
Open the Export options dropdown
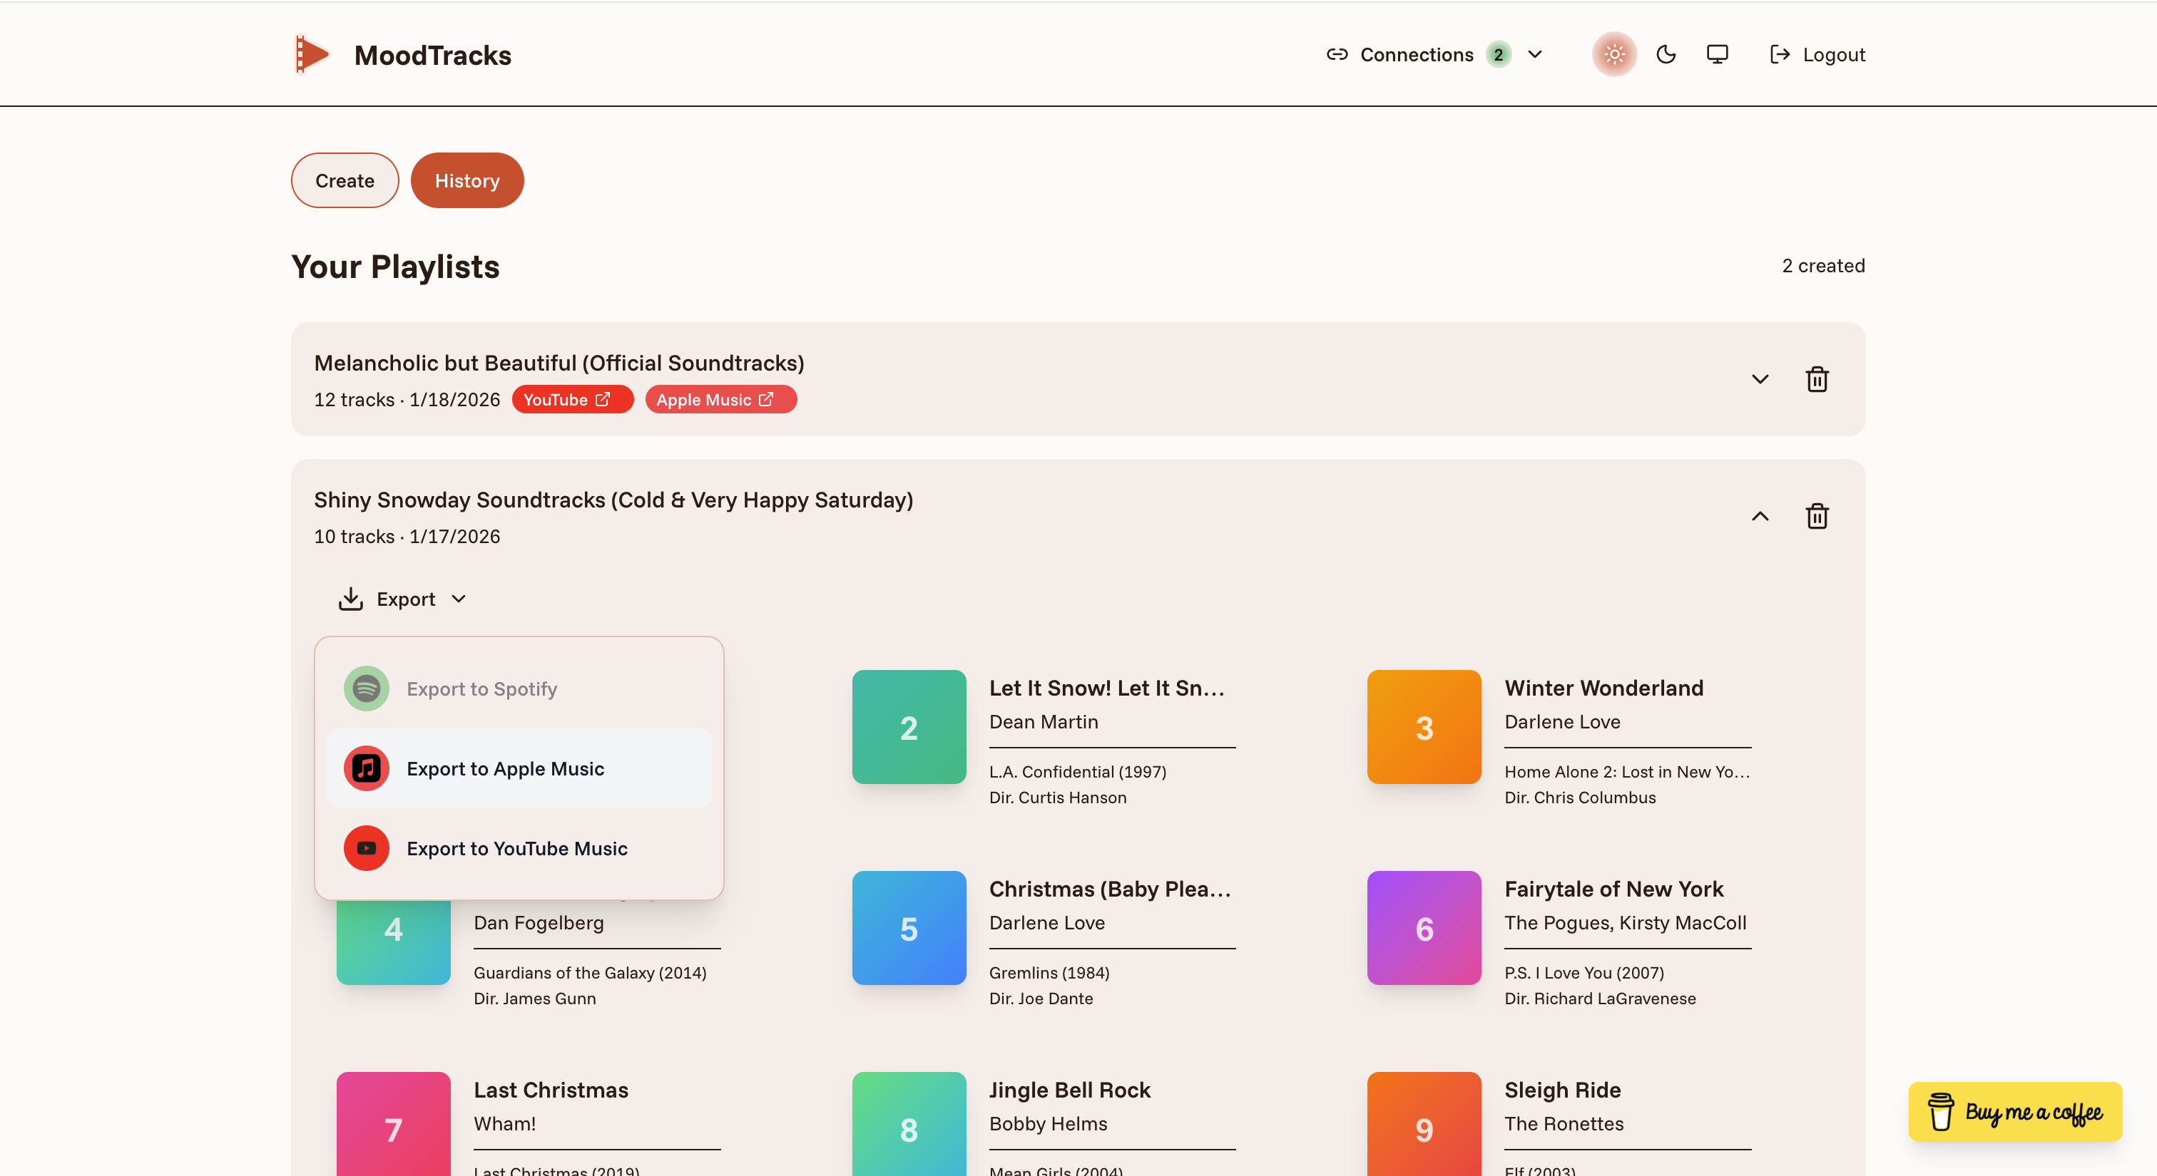pos(403,599)
